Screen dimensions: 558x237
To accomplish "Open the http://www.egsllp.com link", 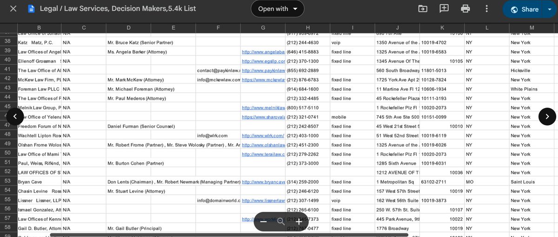I will (263, 61).
